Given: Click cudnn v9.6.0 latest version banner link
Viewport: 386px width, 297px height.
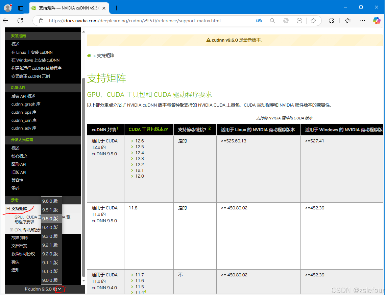Looking at the screenshot, I should pos(224,40).
